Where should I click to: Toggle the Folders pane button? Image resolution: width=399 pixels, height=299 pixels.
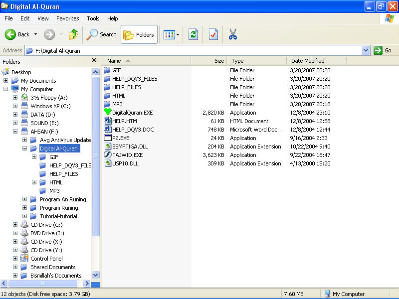click(139, 34)
